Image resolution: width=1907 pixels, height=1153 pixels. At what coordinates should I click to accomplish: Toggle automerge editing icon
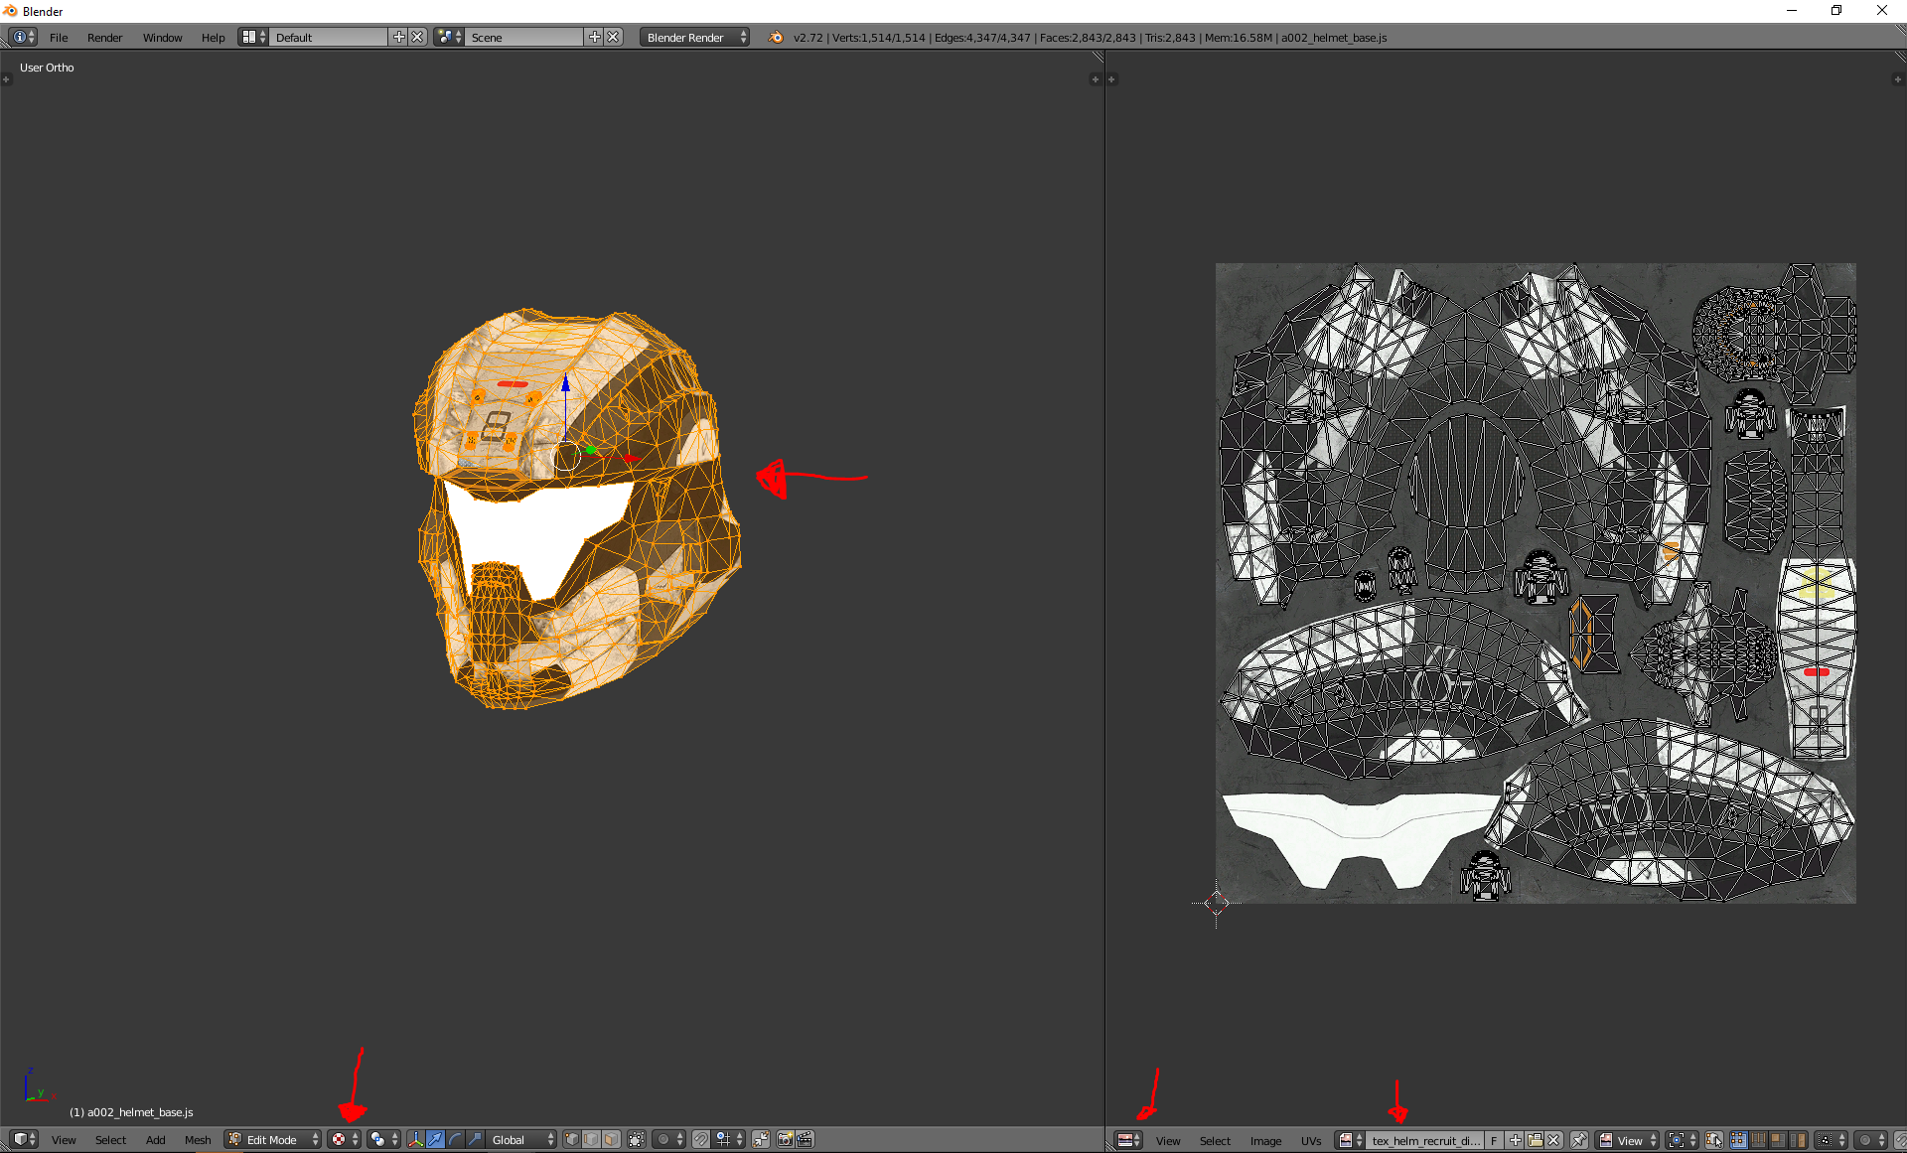[x=761, y=1139]
